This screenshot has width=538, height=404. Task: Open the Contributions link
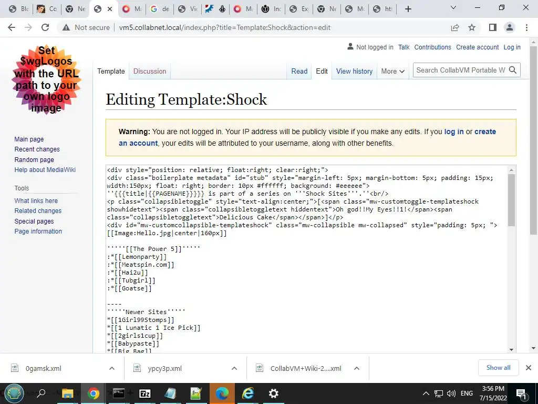pyautogui.click(x=433, y=47)
